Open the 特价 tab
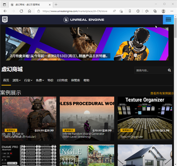 click(51, 80)
